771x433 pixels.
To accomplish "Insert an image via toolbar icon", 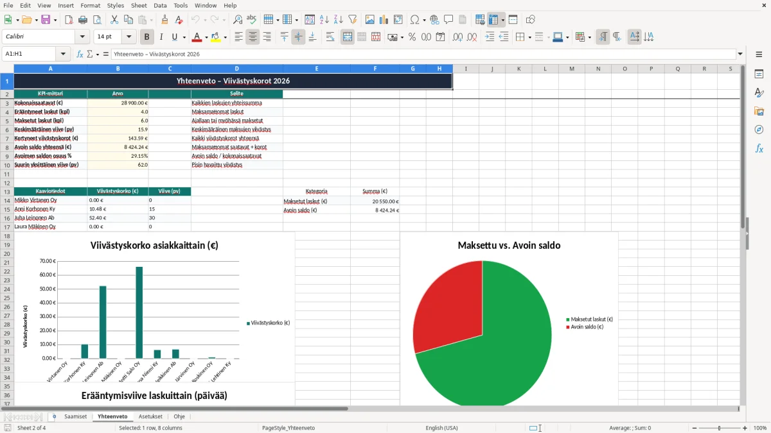I will click(x=370, y=20).
